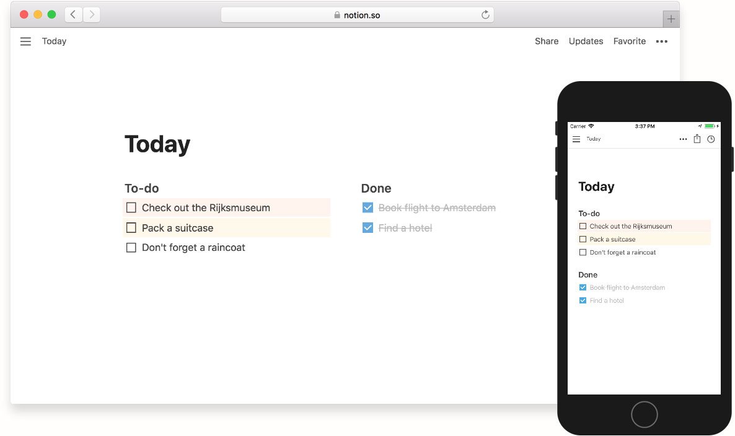Tap the share icon on the phone

[x=697, y=139]
